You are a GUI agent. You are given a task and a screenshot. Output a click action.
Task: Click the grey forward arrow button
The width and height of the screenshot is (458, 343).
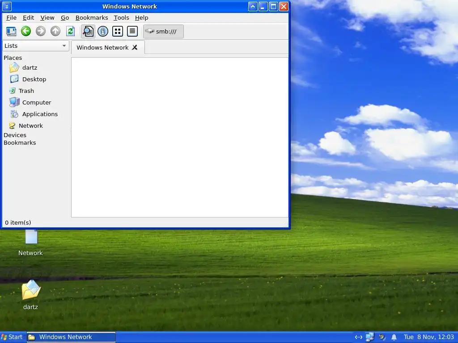pos(41,31)
